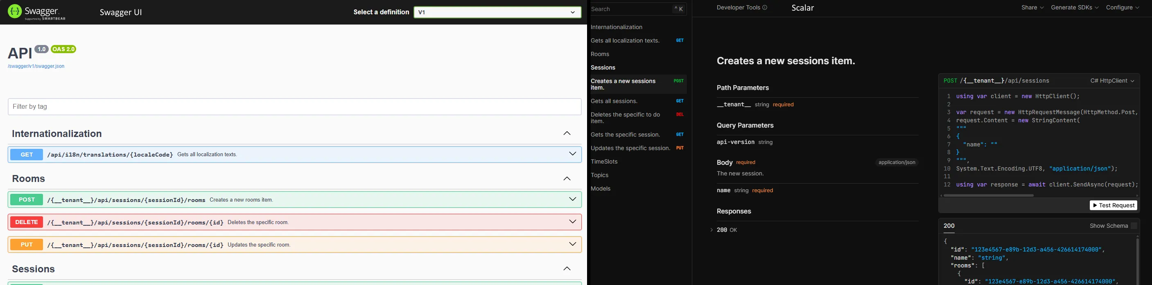
Task: Open the /swagger/v1/swagger.json link
Action: tap(36, 66)
